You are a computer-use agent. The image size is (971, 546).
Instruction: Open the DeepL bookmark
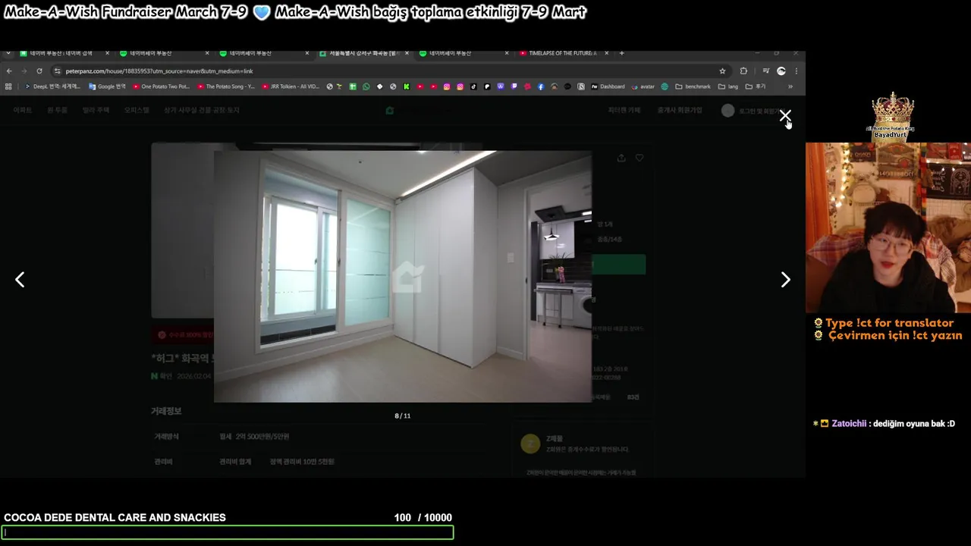tap(52, 86)
